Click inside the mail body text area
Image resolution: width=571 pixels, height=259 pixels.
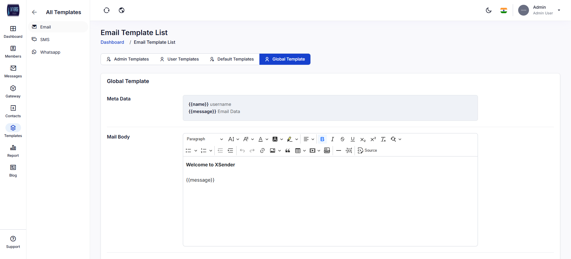[x=330, y=210]
